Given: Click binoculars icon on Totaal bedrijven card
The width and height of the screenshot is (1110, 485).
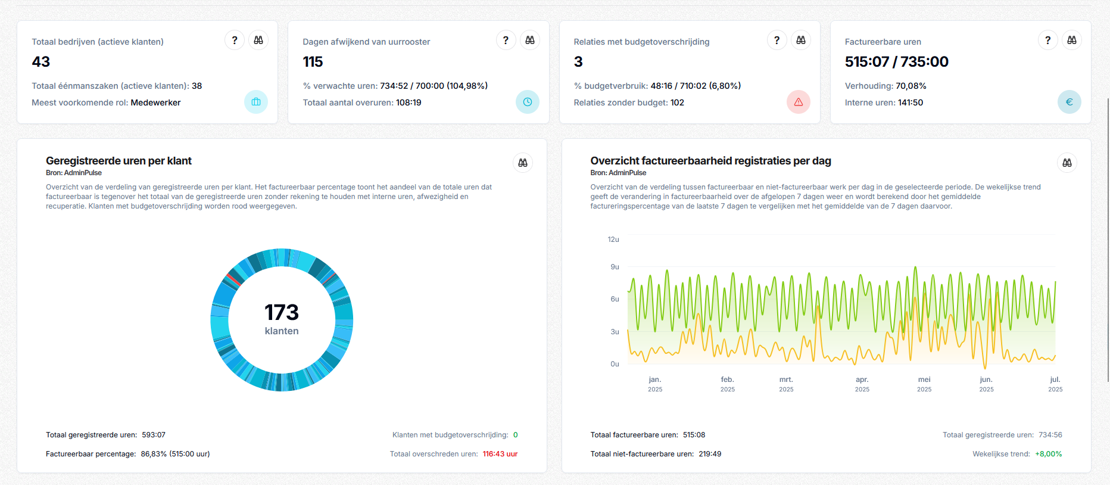Looking at the screenshot, I should tap(258, 41).
